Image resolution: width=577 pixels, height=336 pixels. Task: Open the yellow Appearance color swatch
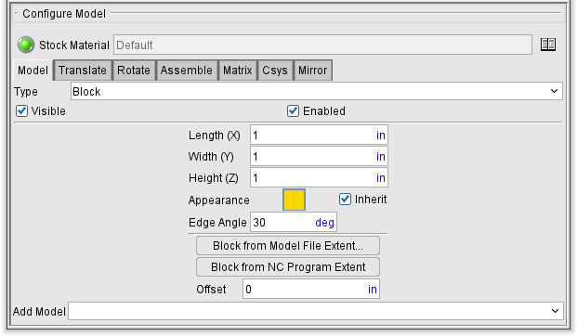294,200
